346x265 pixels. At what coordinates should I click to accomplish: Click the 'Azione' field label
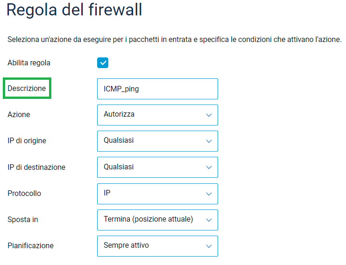coord(19,115)
